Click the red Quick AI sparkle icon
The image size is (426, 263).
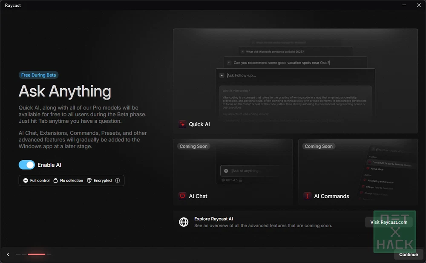(x=182, y=124)
